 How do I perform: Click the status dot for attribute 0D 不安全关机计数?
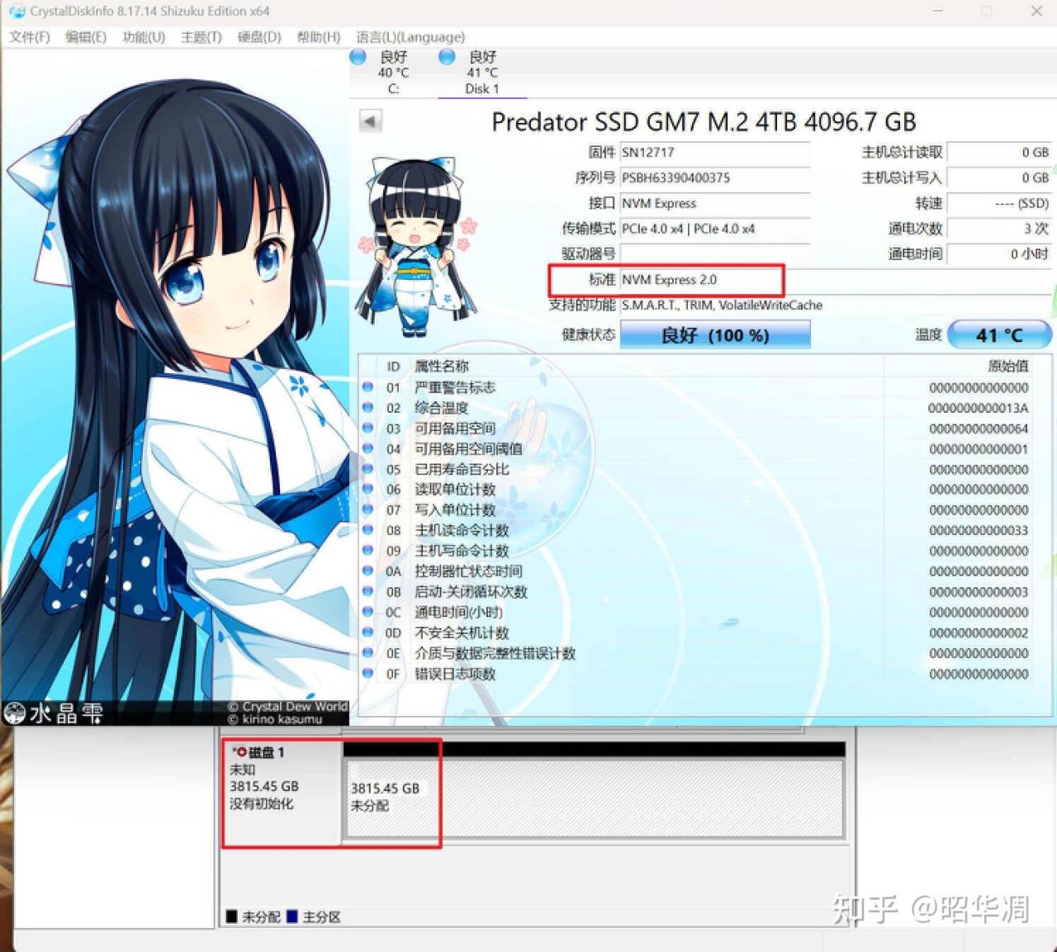pos(367,632)
